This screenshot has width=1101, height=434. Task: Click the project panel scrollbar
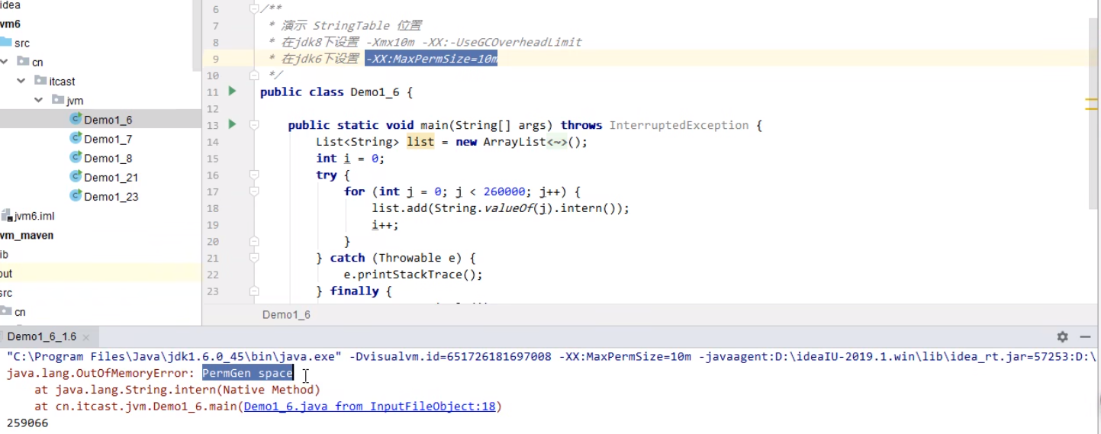197,34
